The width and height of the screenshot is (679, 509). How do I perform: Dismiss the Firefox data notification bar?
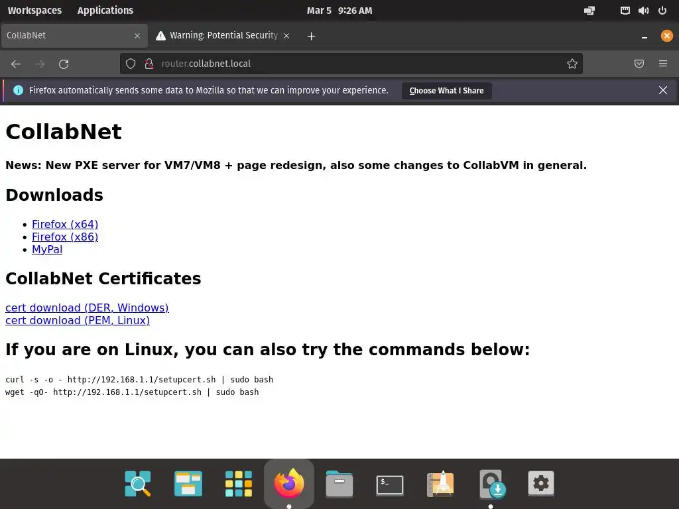click(x=663, y=90)
